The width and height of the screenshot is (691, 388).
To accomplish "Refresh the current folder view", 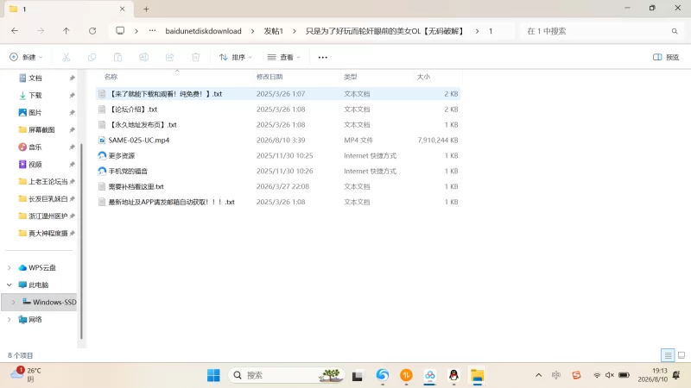I will [92, 31].
